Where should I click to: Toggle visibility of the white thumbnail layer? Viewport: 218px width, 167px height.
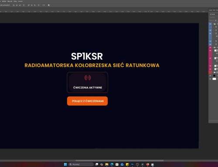pyautogui.click(x=210, y=79)
